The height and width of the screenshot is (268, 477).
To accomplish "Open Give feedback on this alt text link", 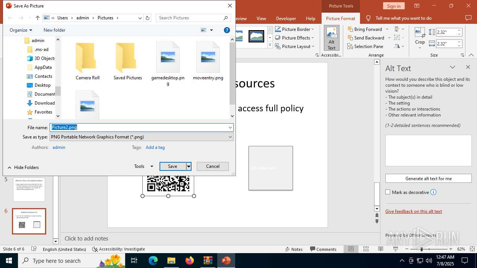I will tap(414, 211).
